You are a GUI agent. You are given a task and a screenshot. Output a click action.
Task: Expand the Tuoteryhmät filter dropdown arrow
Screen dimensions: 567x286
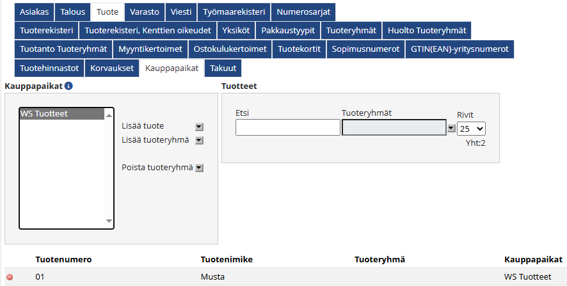click(451, 128)
